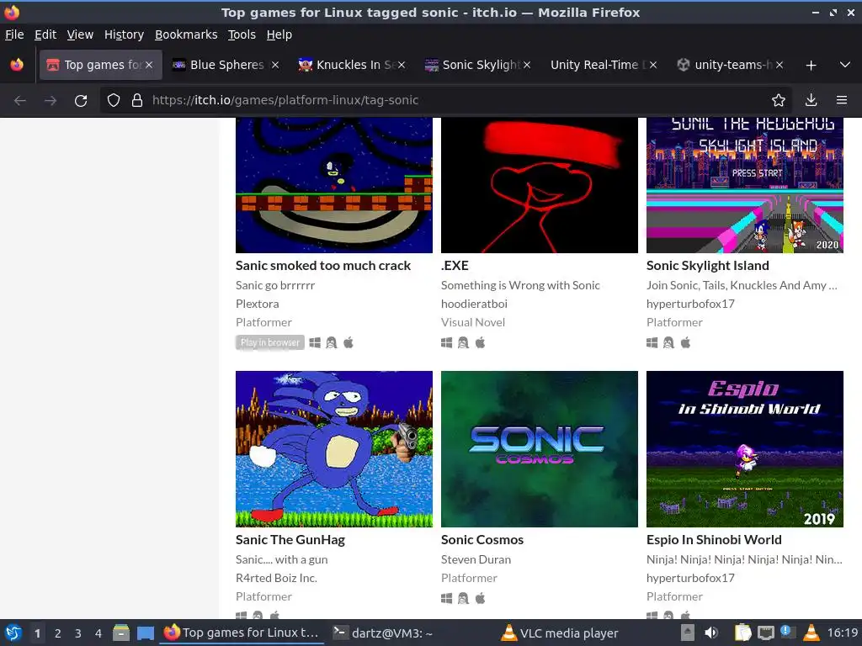Close the unity-teams tab

click(780, 65)
